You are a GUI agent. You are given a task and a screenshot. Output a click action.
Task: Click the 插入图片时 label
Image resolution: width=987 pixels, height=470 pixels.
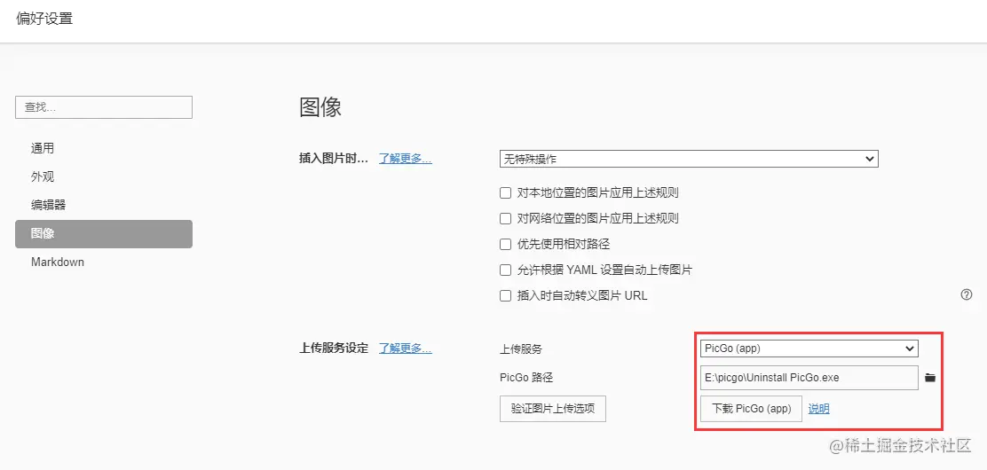(x=333, y=159)
